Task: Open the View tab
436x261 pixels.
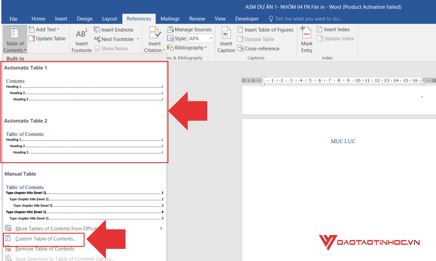Action: (x=220, y=19)
